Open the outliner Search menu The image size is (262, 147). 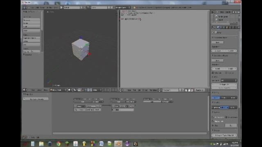[x=228, y=12]
